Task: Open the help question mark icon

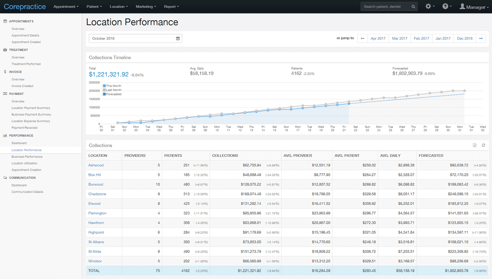Action: pyautogui.click(x=445, y=6)
